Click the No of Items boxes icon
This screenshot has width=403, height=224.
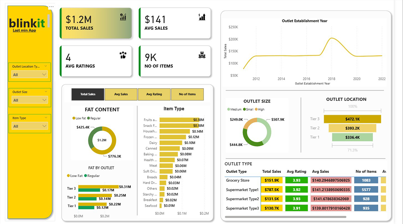tap(202, 55)
